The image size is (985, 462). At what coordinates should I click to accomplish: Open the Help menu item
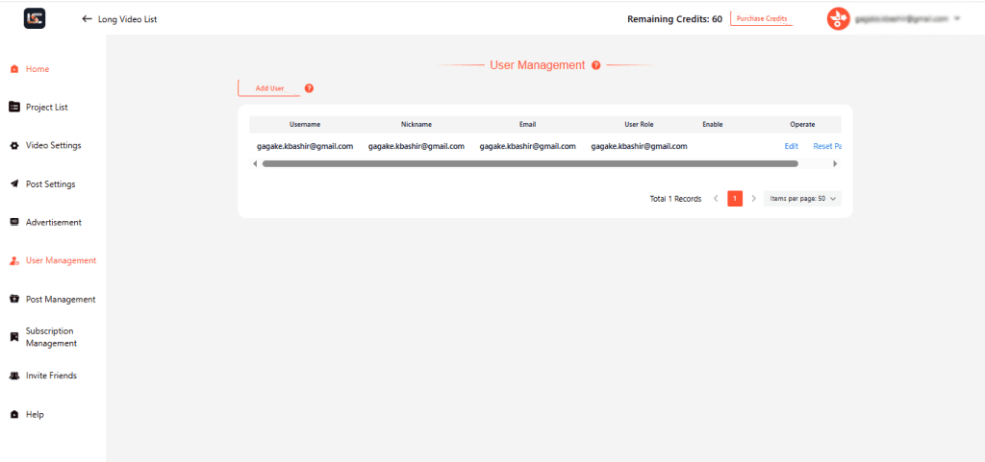(x=35, y=415)
